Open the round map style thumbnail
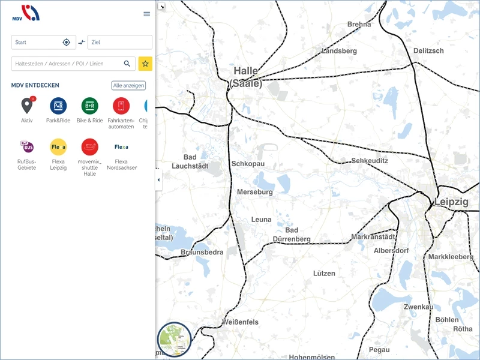The image size is (480, 360). (174, 340)
